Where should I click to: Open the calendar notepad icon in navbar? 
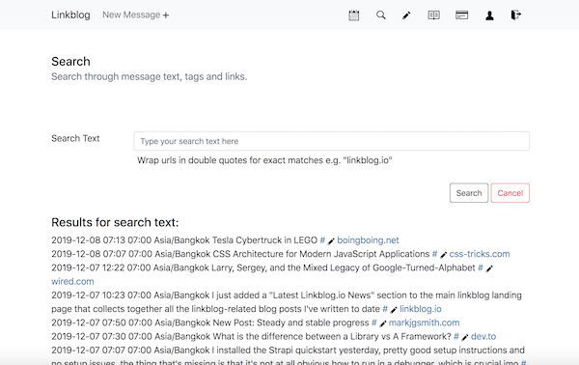[x=354, y=15]
